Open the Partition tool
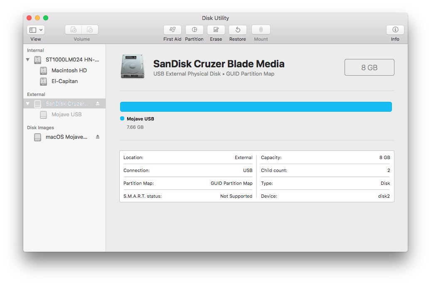431x285 pixels. coord(195,29)
